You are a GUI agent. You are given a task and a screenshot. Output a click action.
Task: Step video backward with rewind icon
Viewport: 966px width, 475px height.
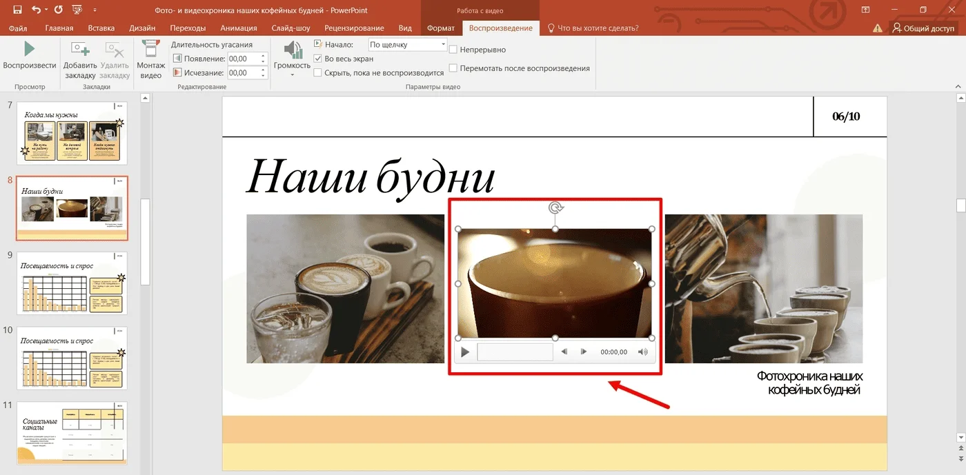click(564, 352)
